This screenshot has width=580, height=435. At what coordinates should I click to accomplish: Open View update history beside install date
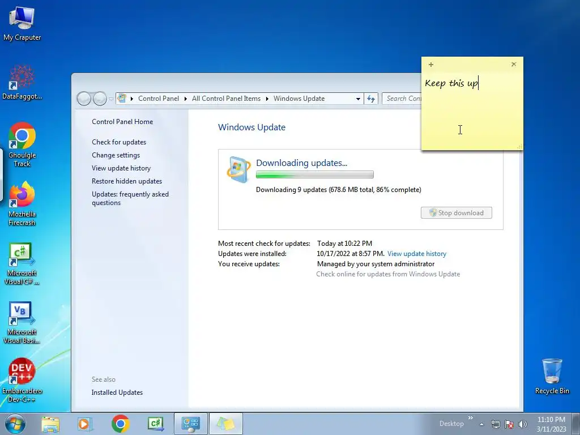tap(417, 254)
